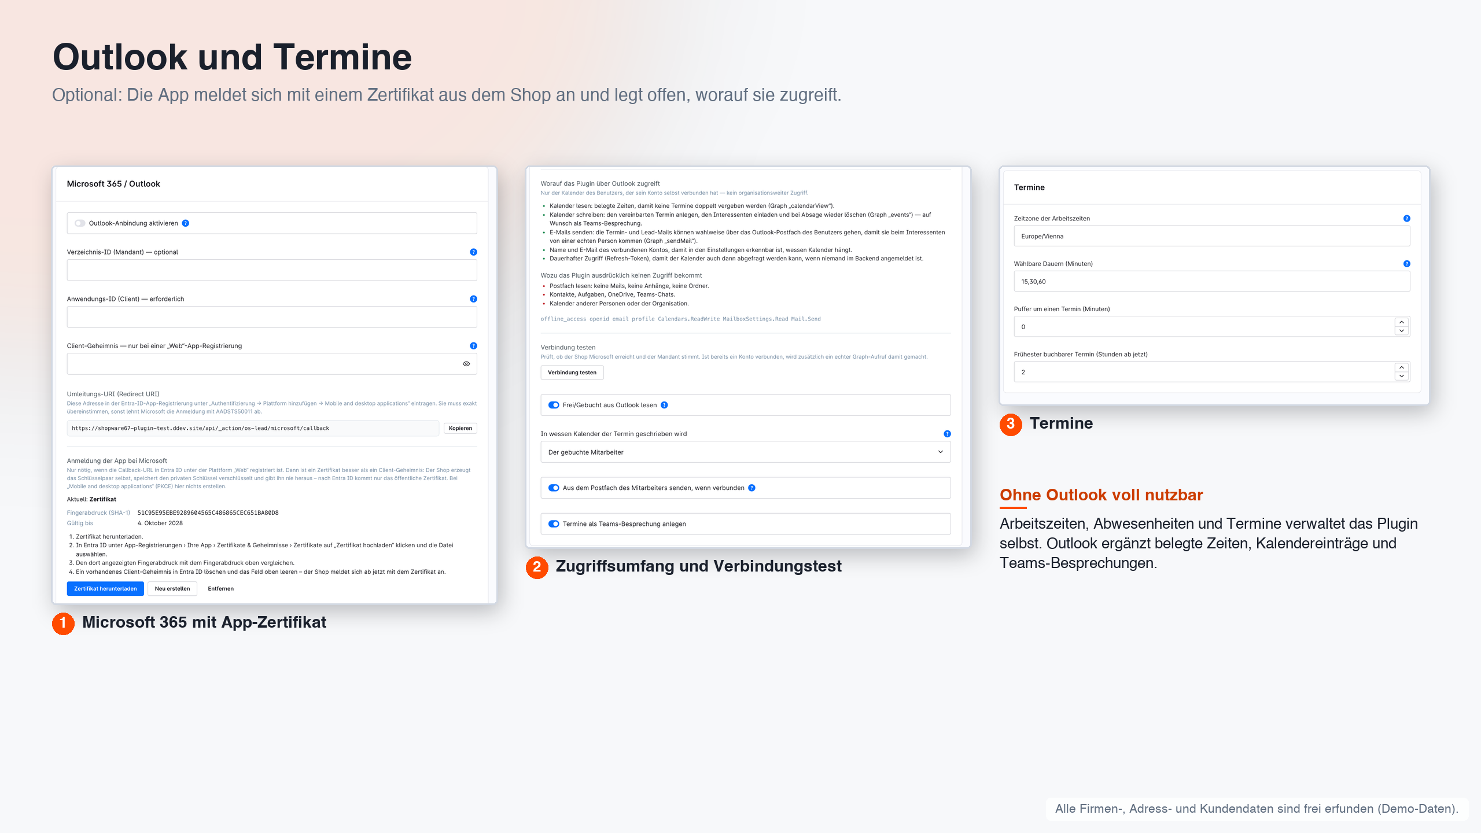The height and width of the screenshot is (833, 1481).
Task: Show help for Aus dem Postfach senden
Action: tap(751, 488)
